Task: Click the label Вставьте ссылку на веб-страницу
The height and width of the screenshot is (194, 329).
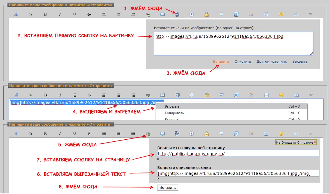Action: tap(191, 148)
